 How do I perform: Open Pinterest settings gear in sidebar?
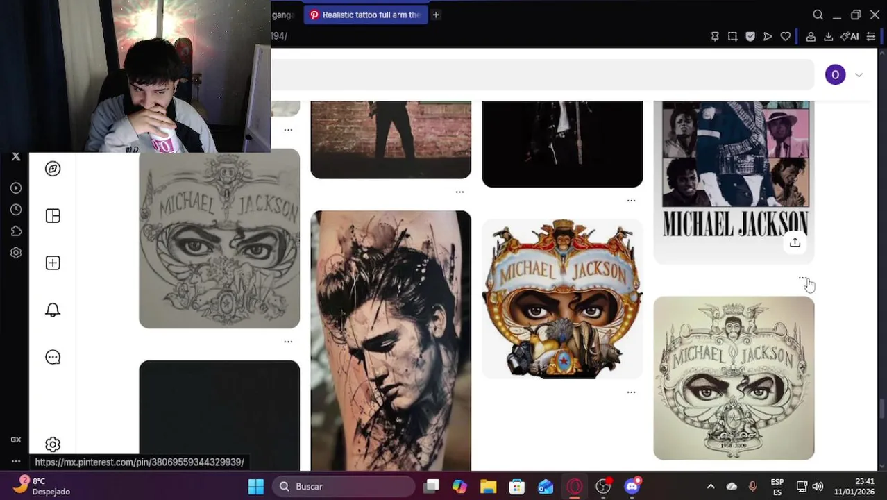click(x=53, y=444)
